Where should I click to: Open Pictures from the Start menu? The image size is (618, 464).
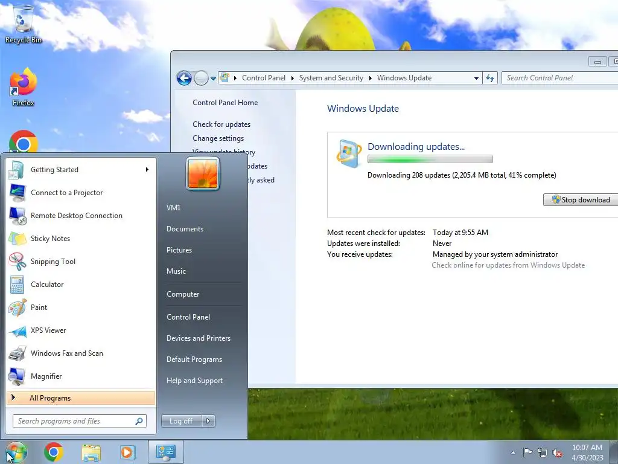(x=179, y=250)
